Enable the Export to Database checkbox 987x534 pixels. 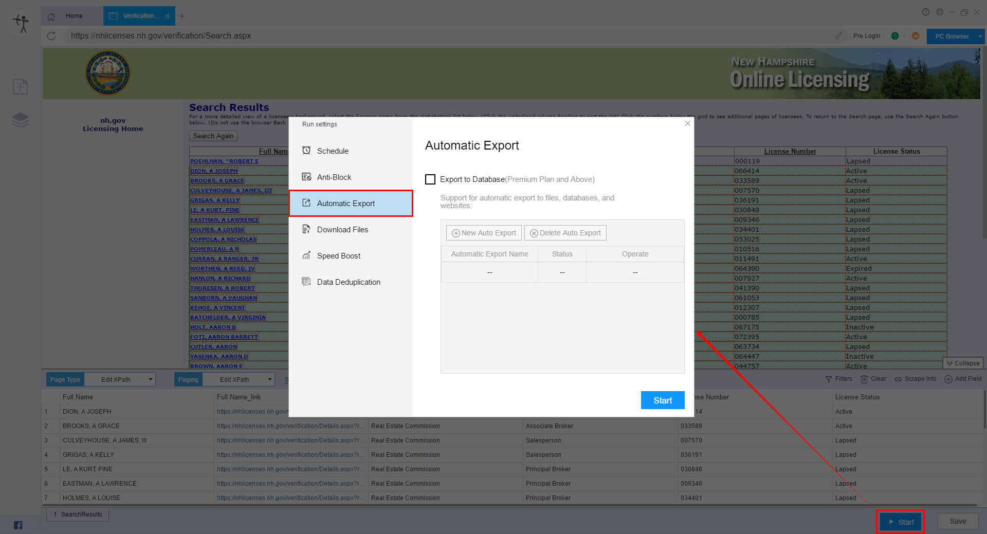pyautogui.click(x=430, y=179)
